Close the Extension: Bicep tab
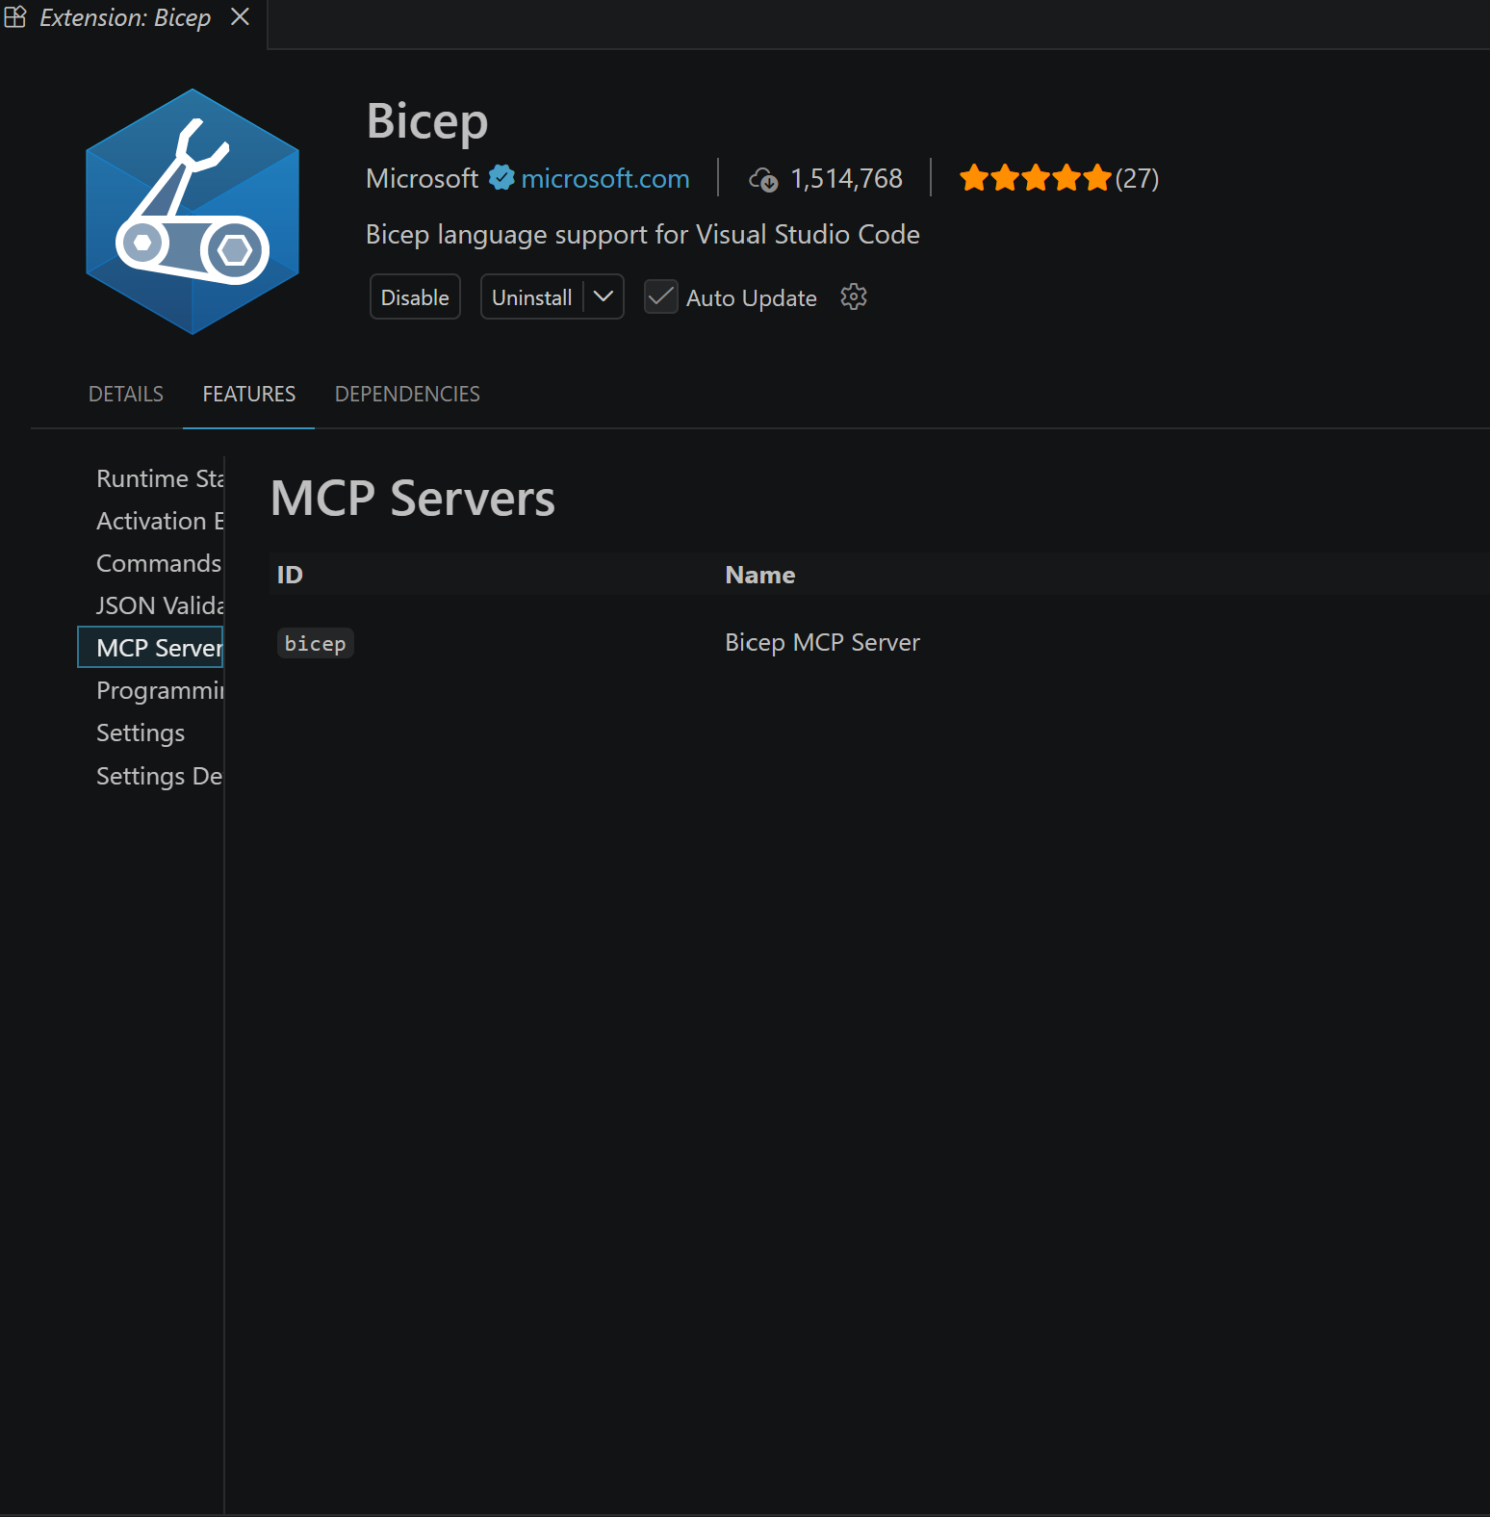Screen dimensions: 1490x1517 point(240,17)
